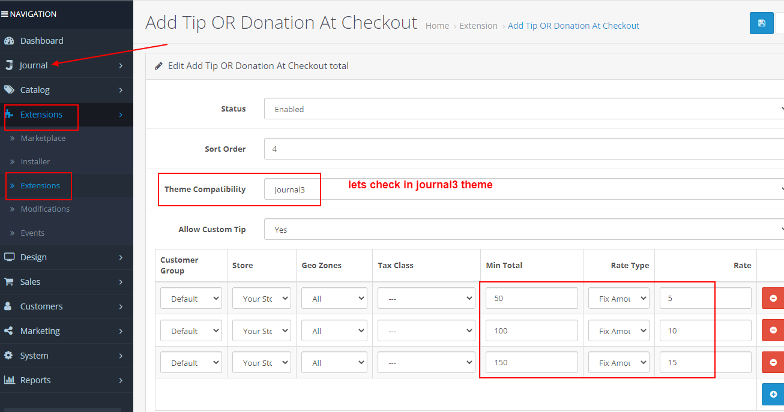784x412 pixels.
Task: Open the Allow Custom Tip dropdown
Action: [x=522, y=229]
